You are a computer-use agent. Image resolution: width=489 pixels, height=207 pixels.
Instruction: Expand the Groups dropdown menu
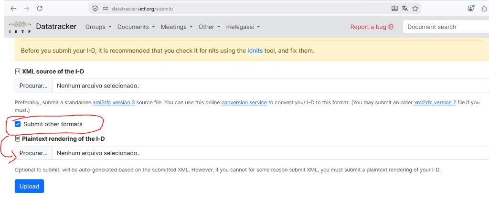click(x=98, y=27)
